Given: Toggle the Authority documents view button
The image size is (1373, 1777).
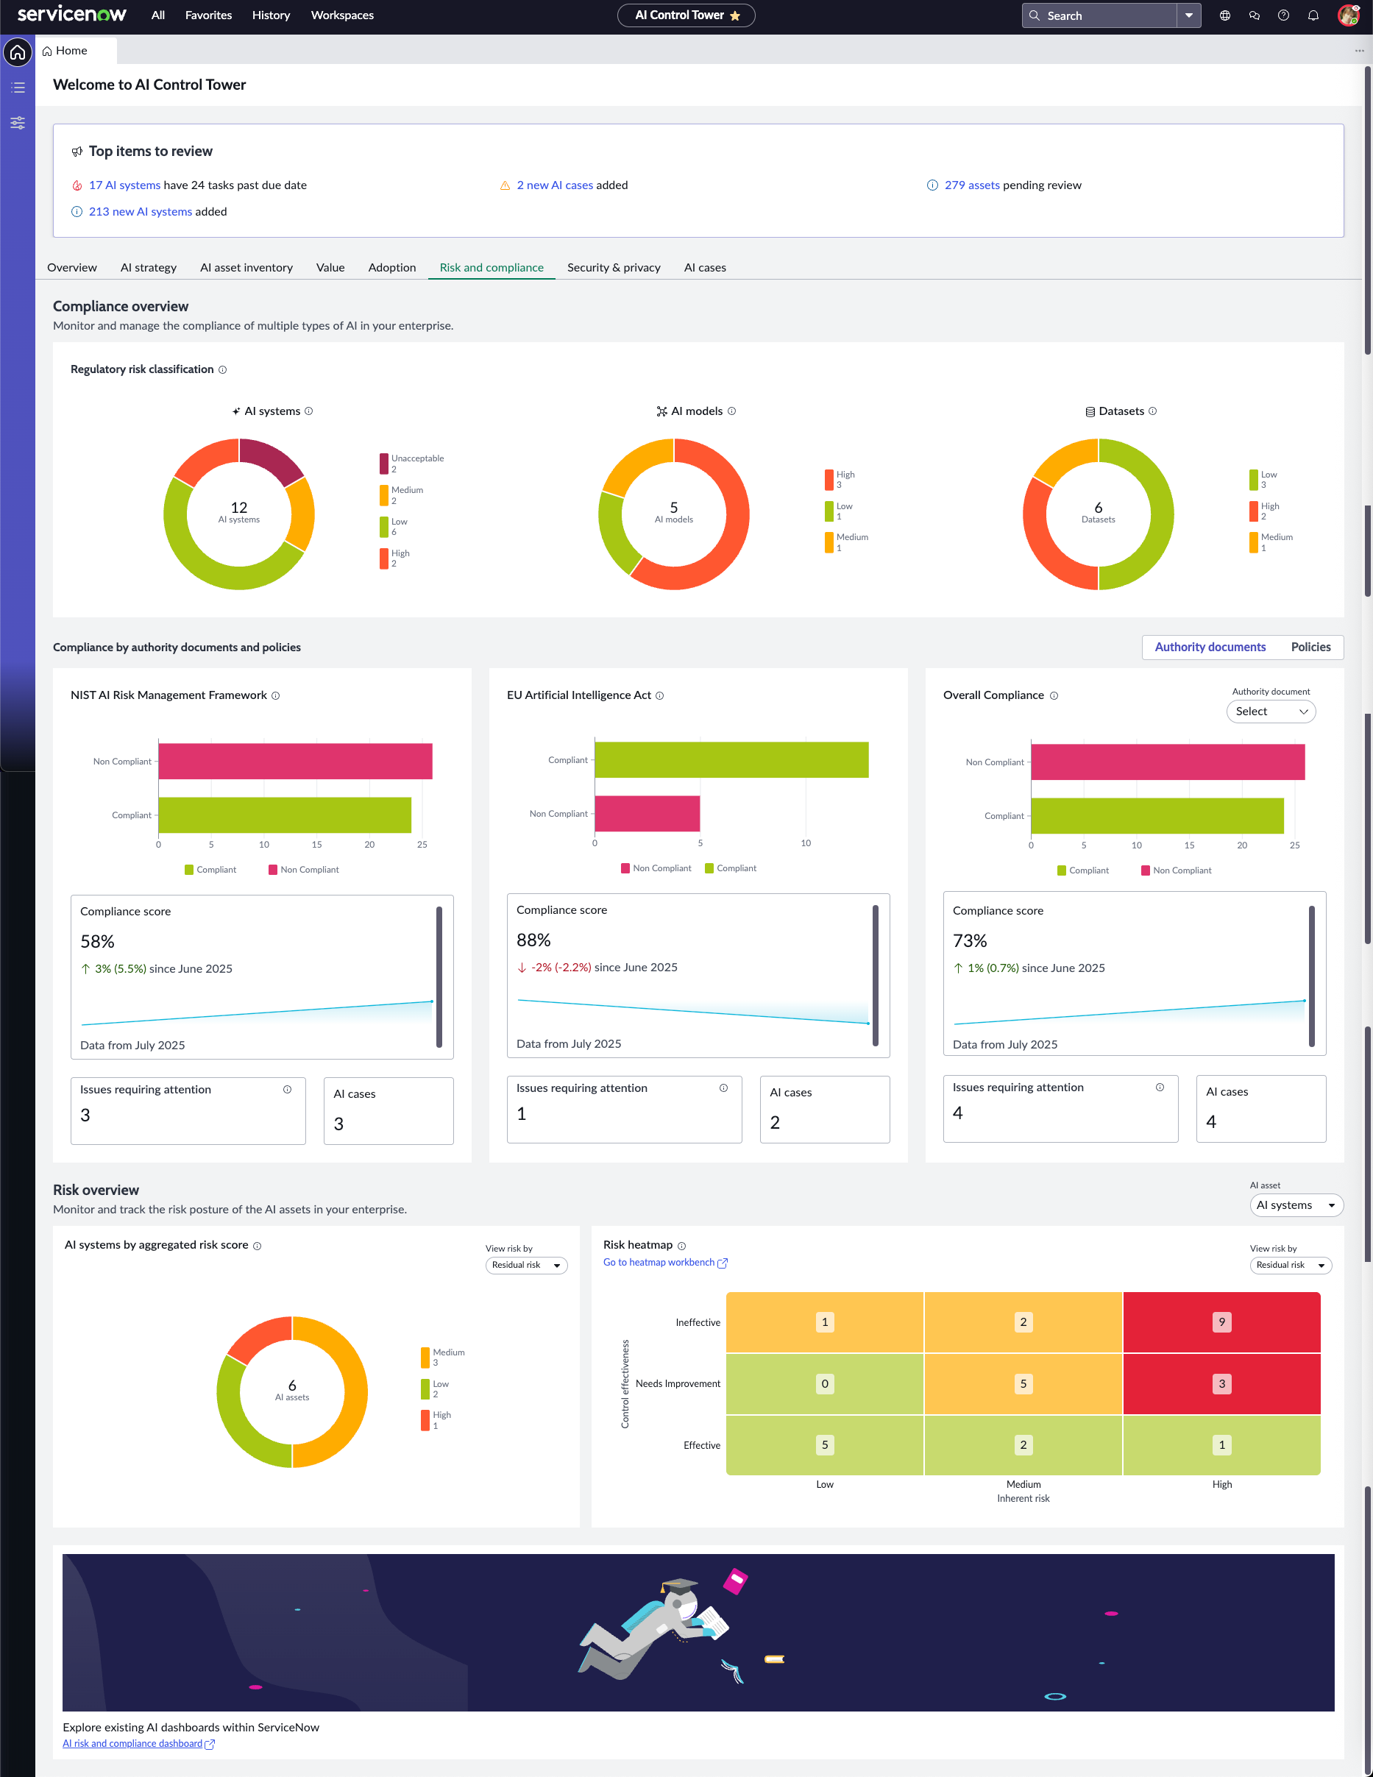Looking at the screenshot, I should click(x=1210, y=647).
